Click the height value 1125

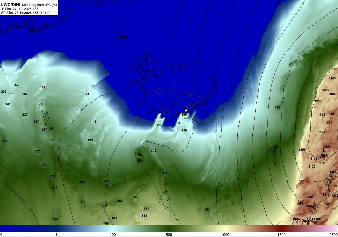point(312,167)
